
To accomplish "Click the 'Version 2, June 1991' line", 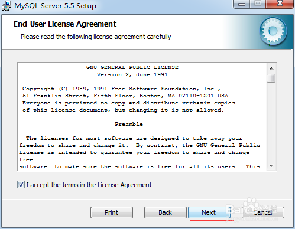I will tap(132, 74).
